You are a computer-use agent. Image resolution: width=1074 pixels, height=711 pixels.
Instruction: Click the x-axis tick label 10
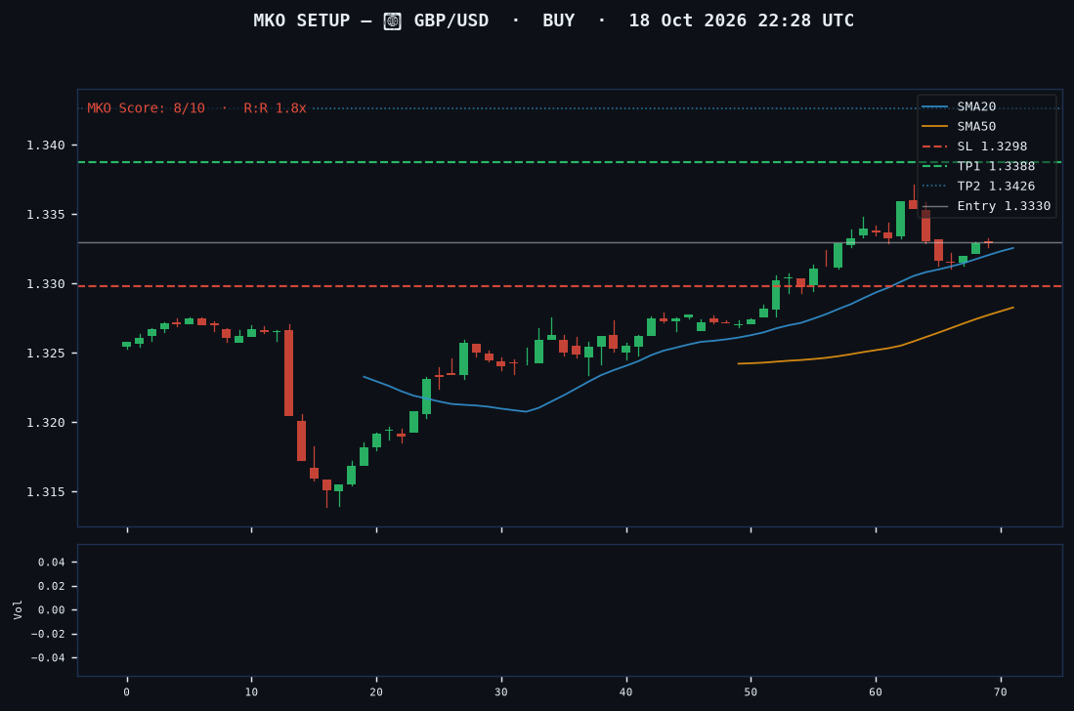pyautogui.click(x=251, y=691)
